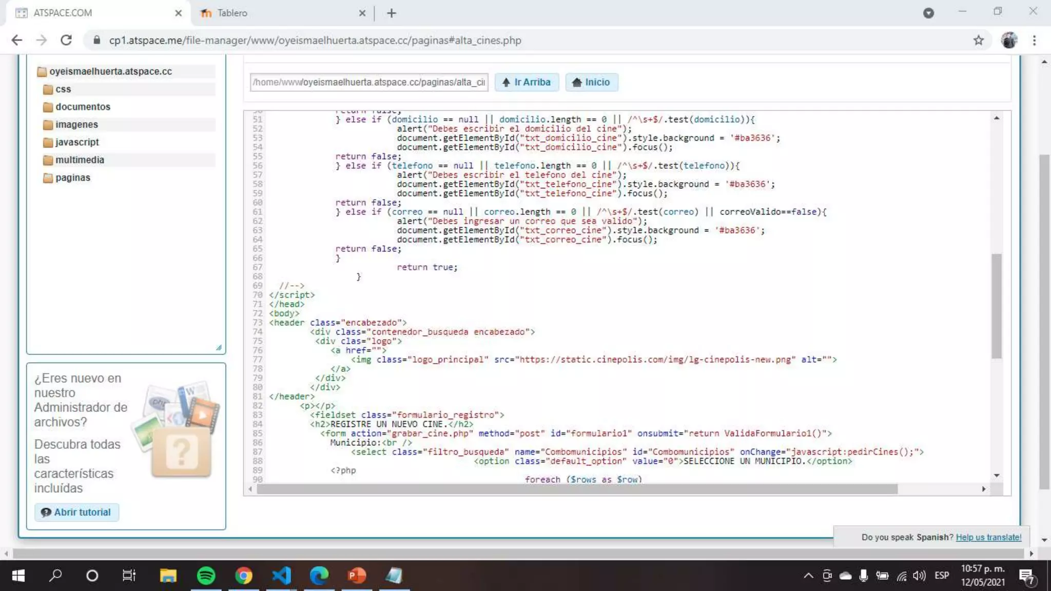
Task: Open the javascript folder icon
Action: coord(48,143)
